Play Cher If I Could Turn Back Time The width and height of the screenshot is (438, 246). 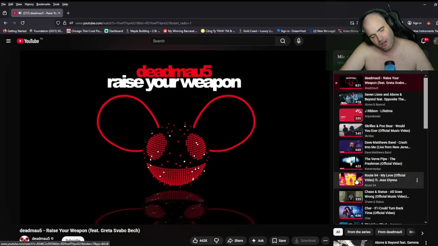tap(379, 213)
